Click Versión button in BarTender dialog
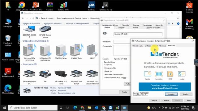This screenshot has width=198, height=111. click(186, 94)
